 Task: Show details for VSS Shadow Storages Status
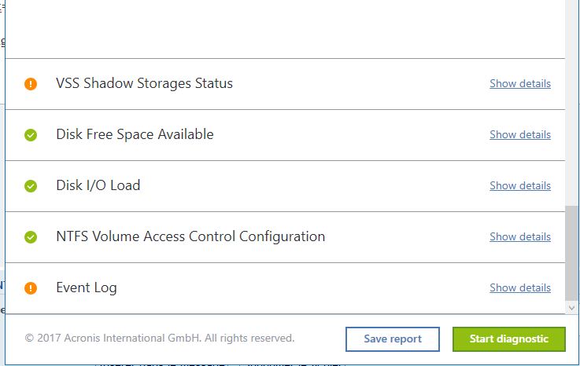tap(519, 83)
